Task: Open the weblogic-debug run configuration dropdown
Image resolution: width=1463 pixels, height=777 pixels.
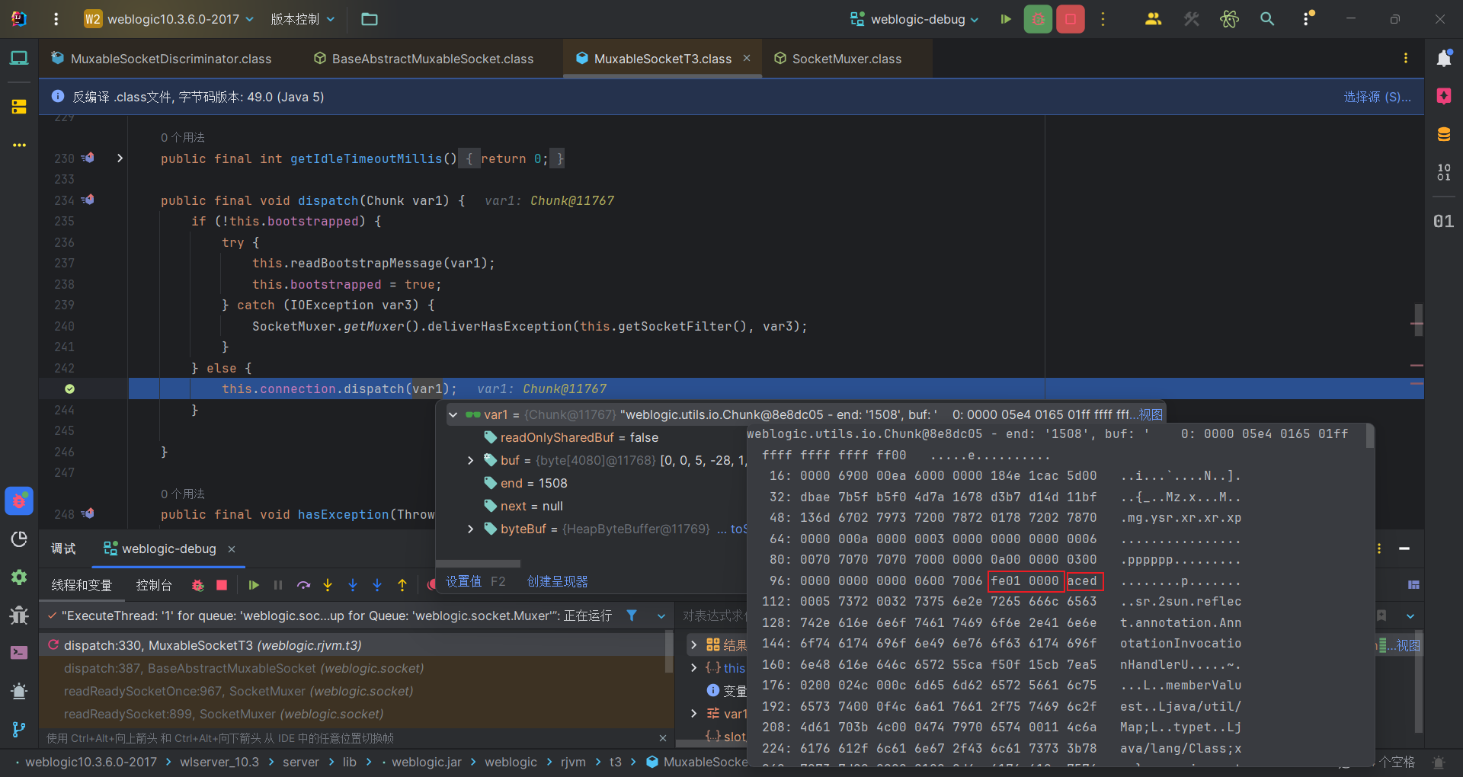Action: coord(914,19)
